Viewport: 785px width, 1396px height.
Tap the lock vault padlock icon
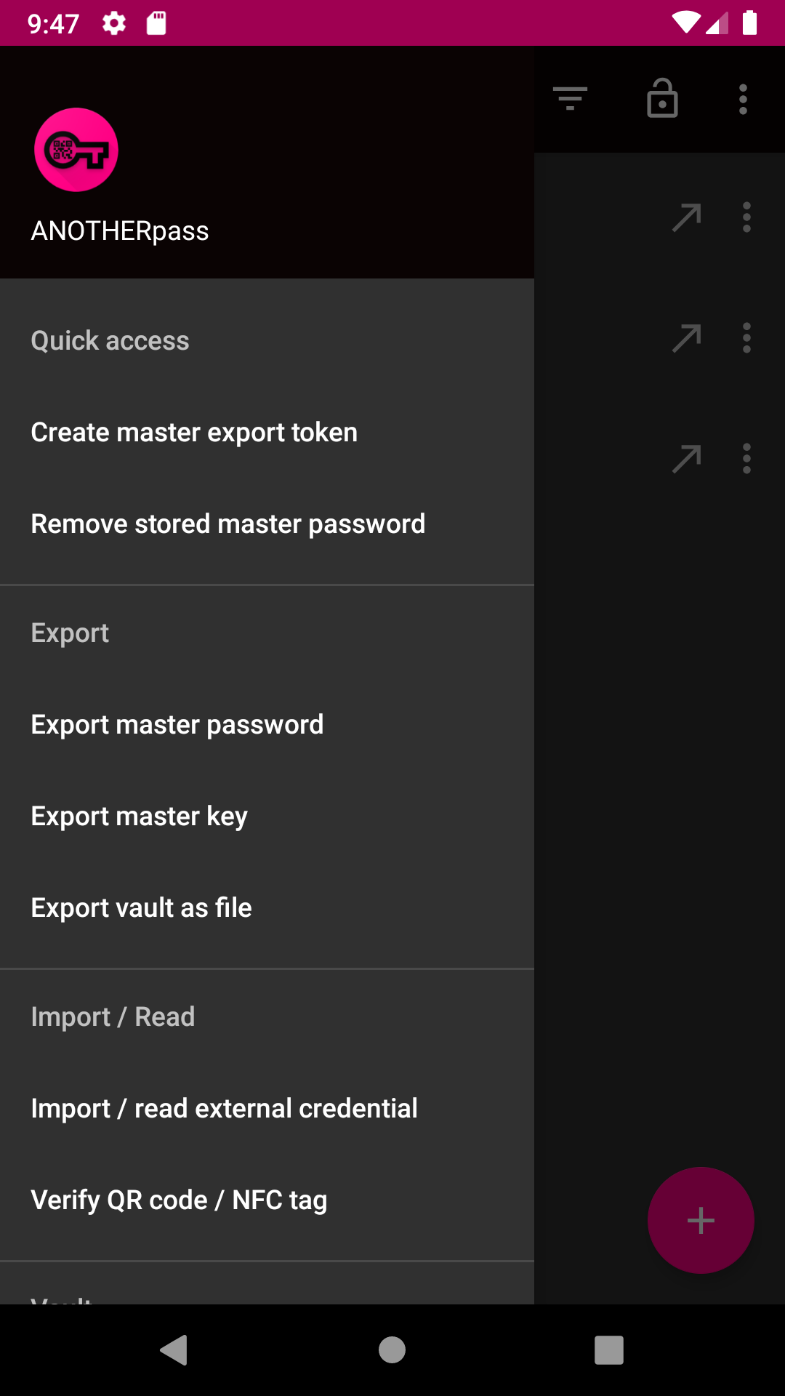pos(662,98)
